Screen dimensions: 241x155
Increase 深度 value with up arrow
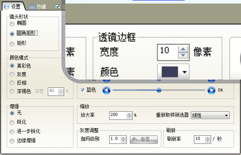(x=61, y=90)
